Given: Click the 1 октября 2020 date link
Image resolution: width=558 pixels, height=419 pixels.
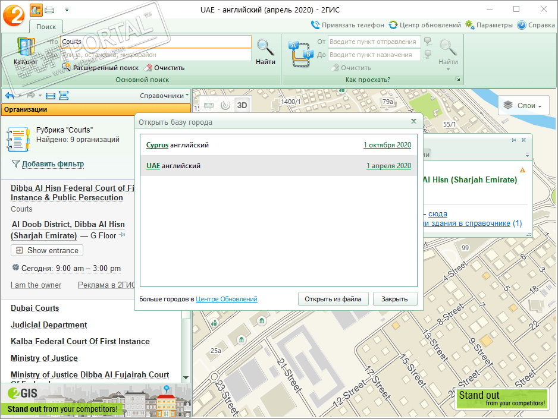Looking at the screenshot, I should 387,145.
